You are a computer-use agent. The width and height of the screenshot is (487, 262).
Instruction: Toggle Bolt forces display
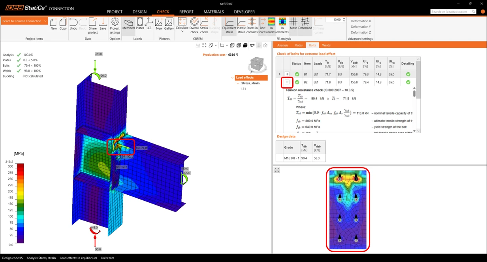click(x=263, y=26)
